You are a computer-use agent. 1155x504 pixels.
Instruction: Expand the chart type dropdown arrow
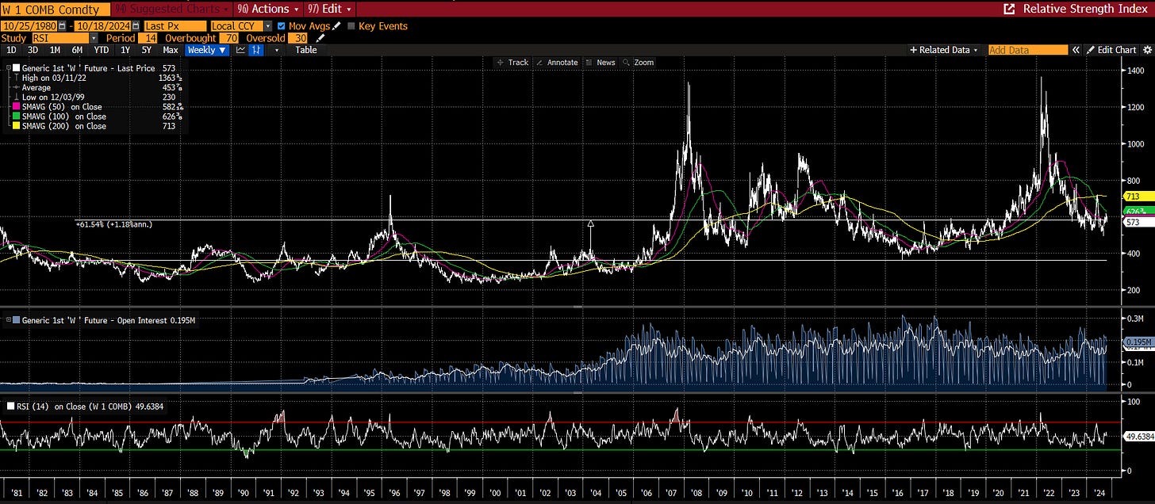[276, 50]
